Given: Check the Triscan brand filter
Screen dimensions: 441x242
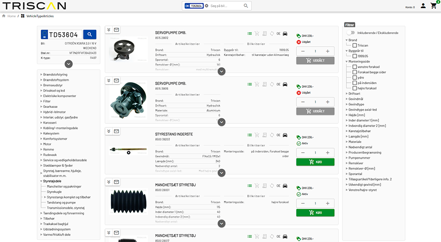Looking at the screenshot, I should click(x=355, y=45).
